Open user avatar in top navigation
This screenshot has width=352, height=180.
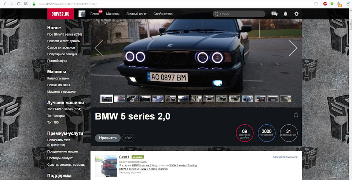point(82,14)
